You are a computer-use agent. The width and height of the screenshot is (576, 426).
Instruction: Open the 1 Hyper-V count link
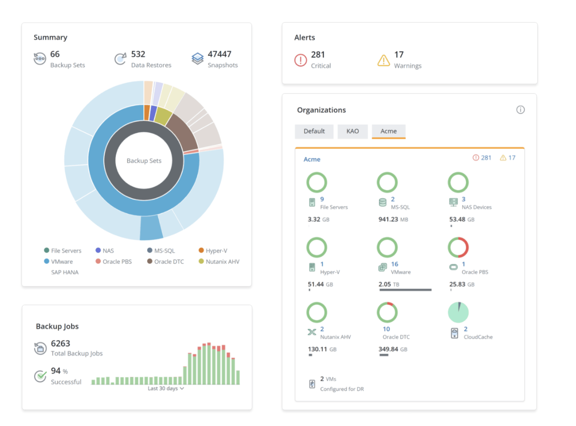click(322, 264)
